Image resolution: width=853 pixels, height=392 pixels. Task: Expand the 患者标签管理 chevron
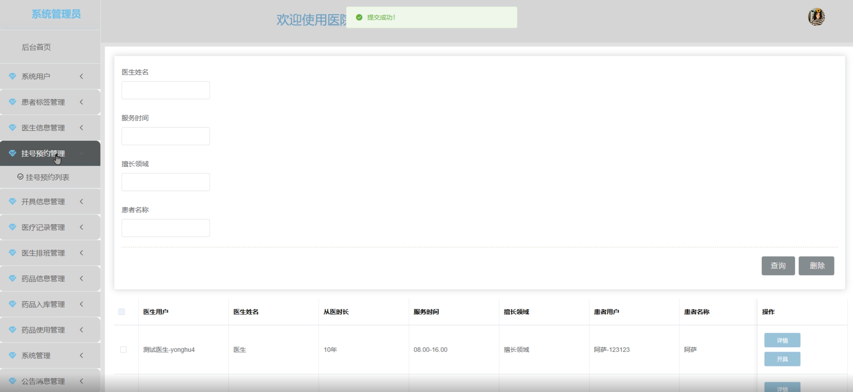click(x=81, y=102)
